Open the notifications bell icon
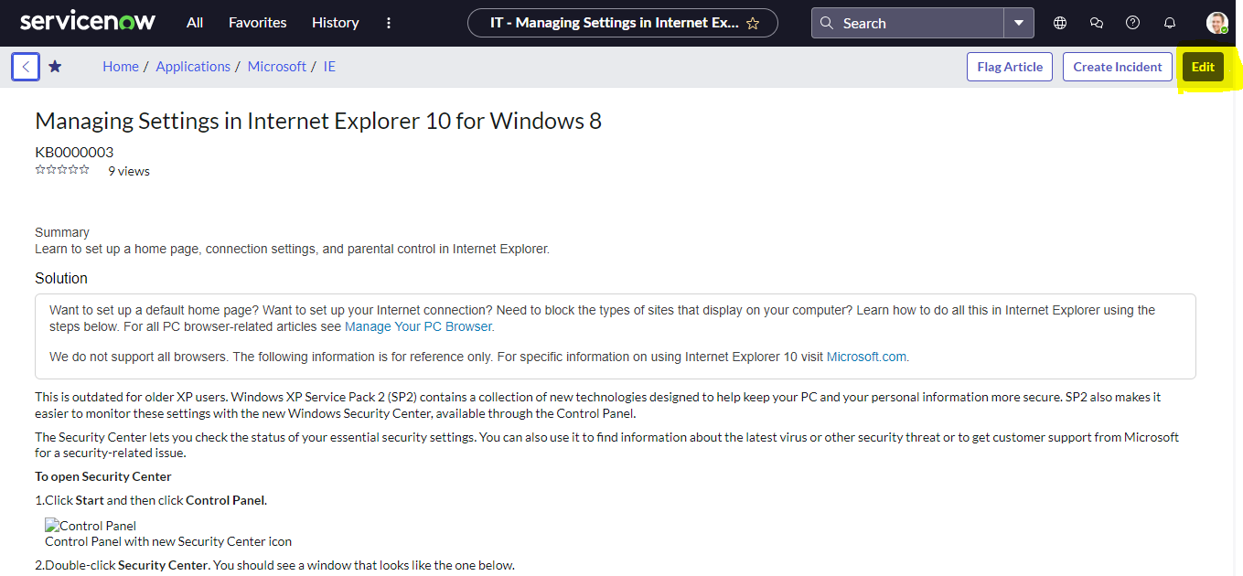 1169,22
